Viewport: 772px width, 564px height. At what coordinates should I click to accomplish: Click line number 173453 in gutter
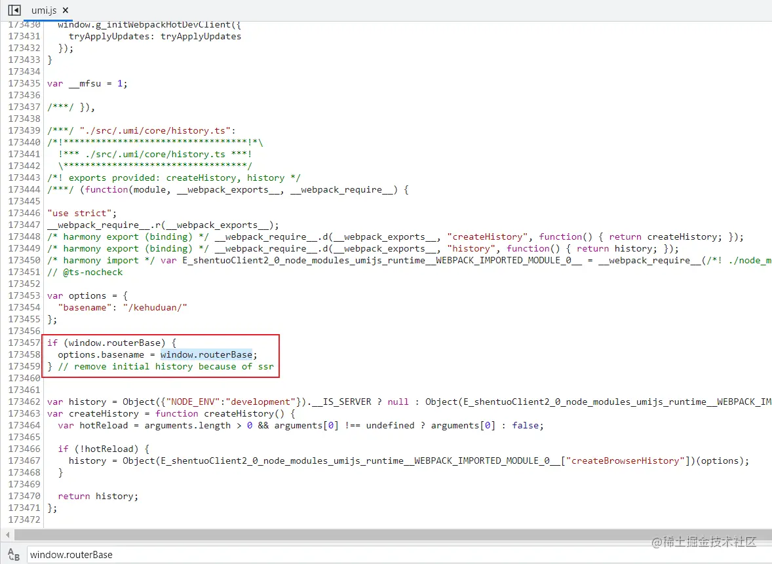[x=24, y=295]
